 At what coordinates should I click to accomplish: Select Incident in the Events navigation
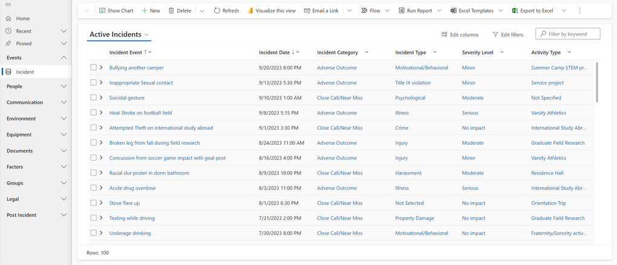pyautogui.click(x=25, y=72)
